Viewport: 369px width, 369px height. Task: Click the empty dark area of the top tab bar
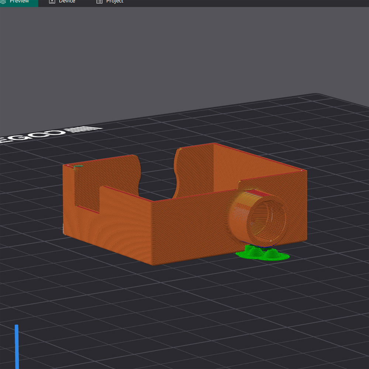tap(240, 3)
